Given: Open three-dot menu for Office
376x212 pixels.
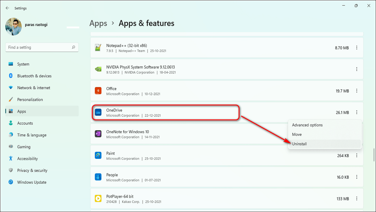Looking at the screenshot, I should (357, 91).
